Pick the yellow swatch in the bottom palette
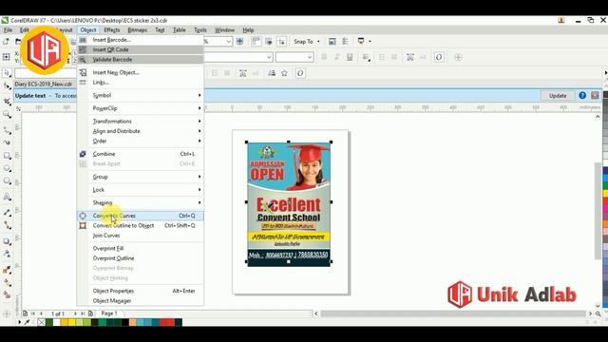608x342 pixels. [72, 322]
